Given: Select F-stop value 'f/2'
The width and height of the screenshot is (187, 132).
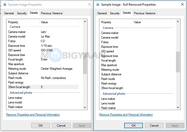Looking at the screenshot, I should pyautogui.click(x=42, y=41).
